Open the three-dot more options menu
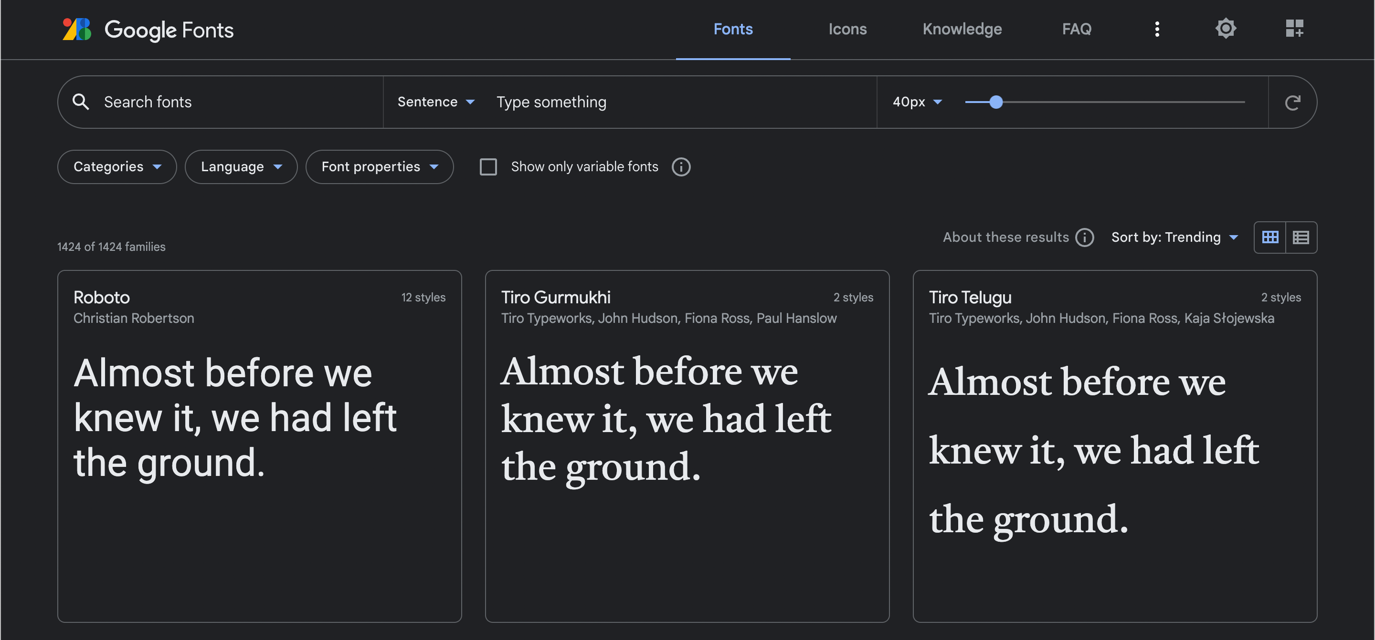The height and width of the screenshot is (640, 1375). coord(1157,30)
